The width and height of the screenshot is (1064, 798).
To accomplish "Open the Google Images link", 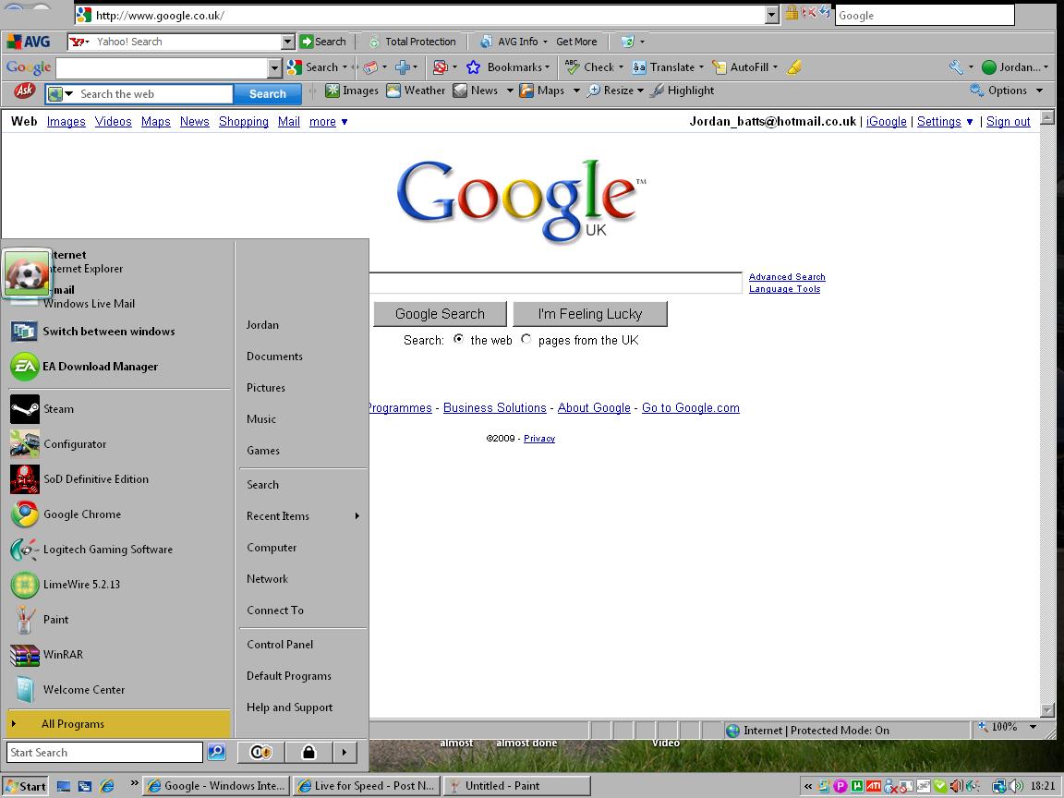I will [66, 122].
